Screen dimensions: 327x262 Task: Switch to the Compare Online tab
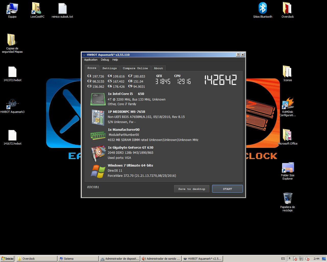coord(135,68)
